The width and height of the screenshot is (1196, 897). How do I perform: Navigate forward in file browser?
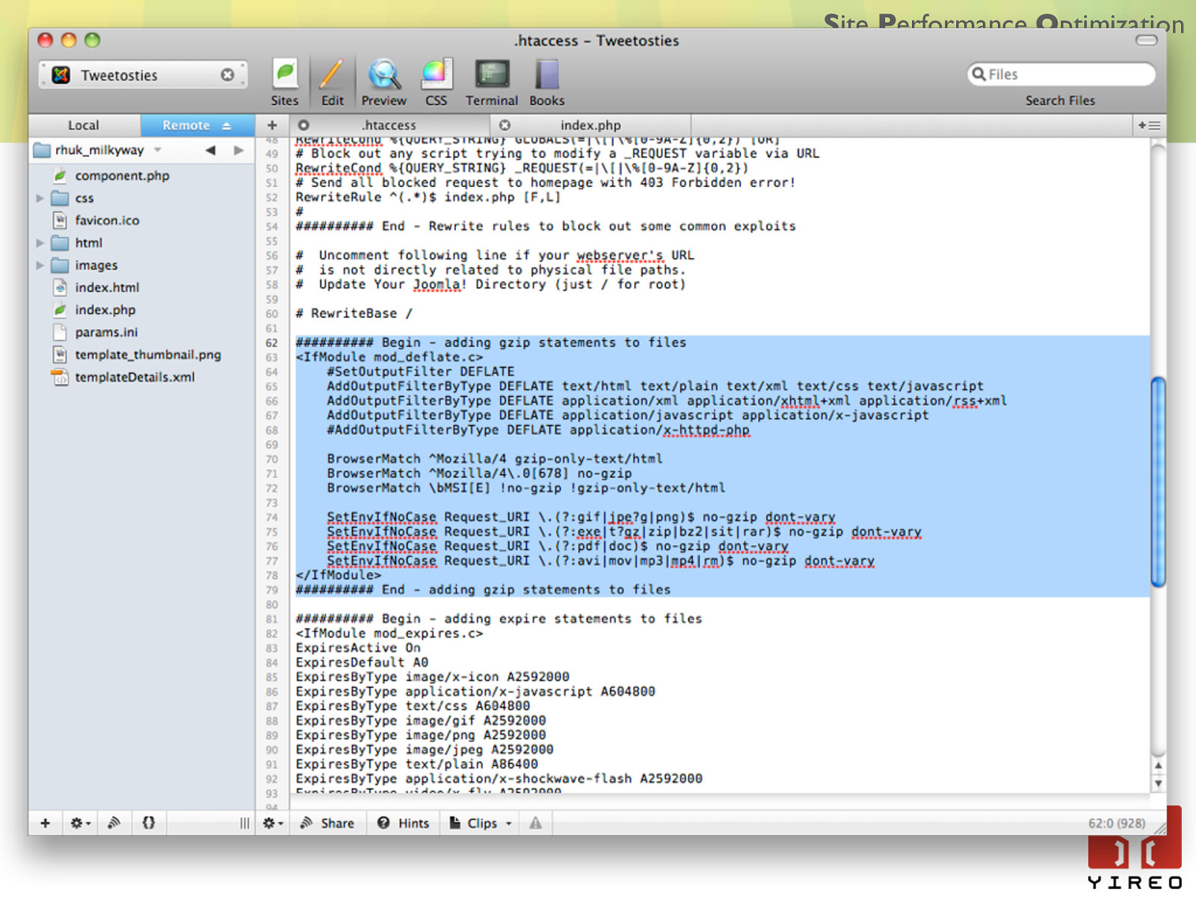238,150
